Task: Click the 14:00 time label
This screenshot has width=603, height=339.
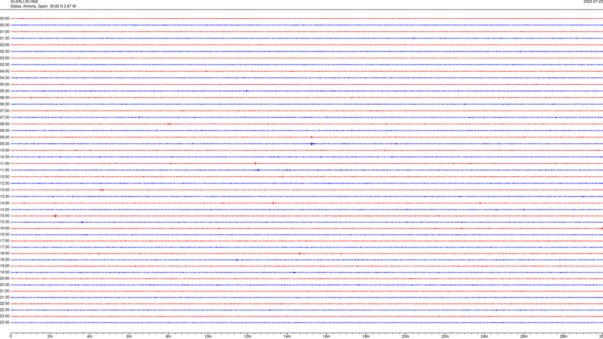Action: tap(4, 203)
